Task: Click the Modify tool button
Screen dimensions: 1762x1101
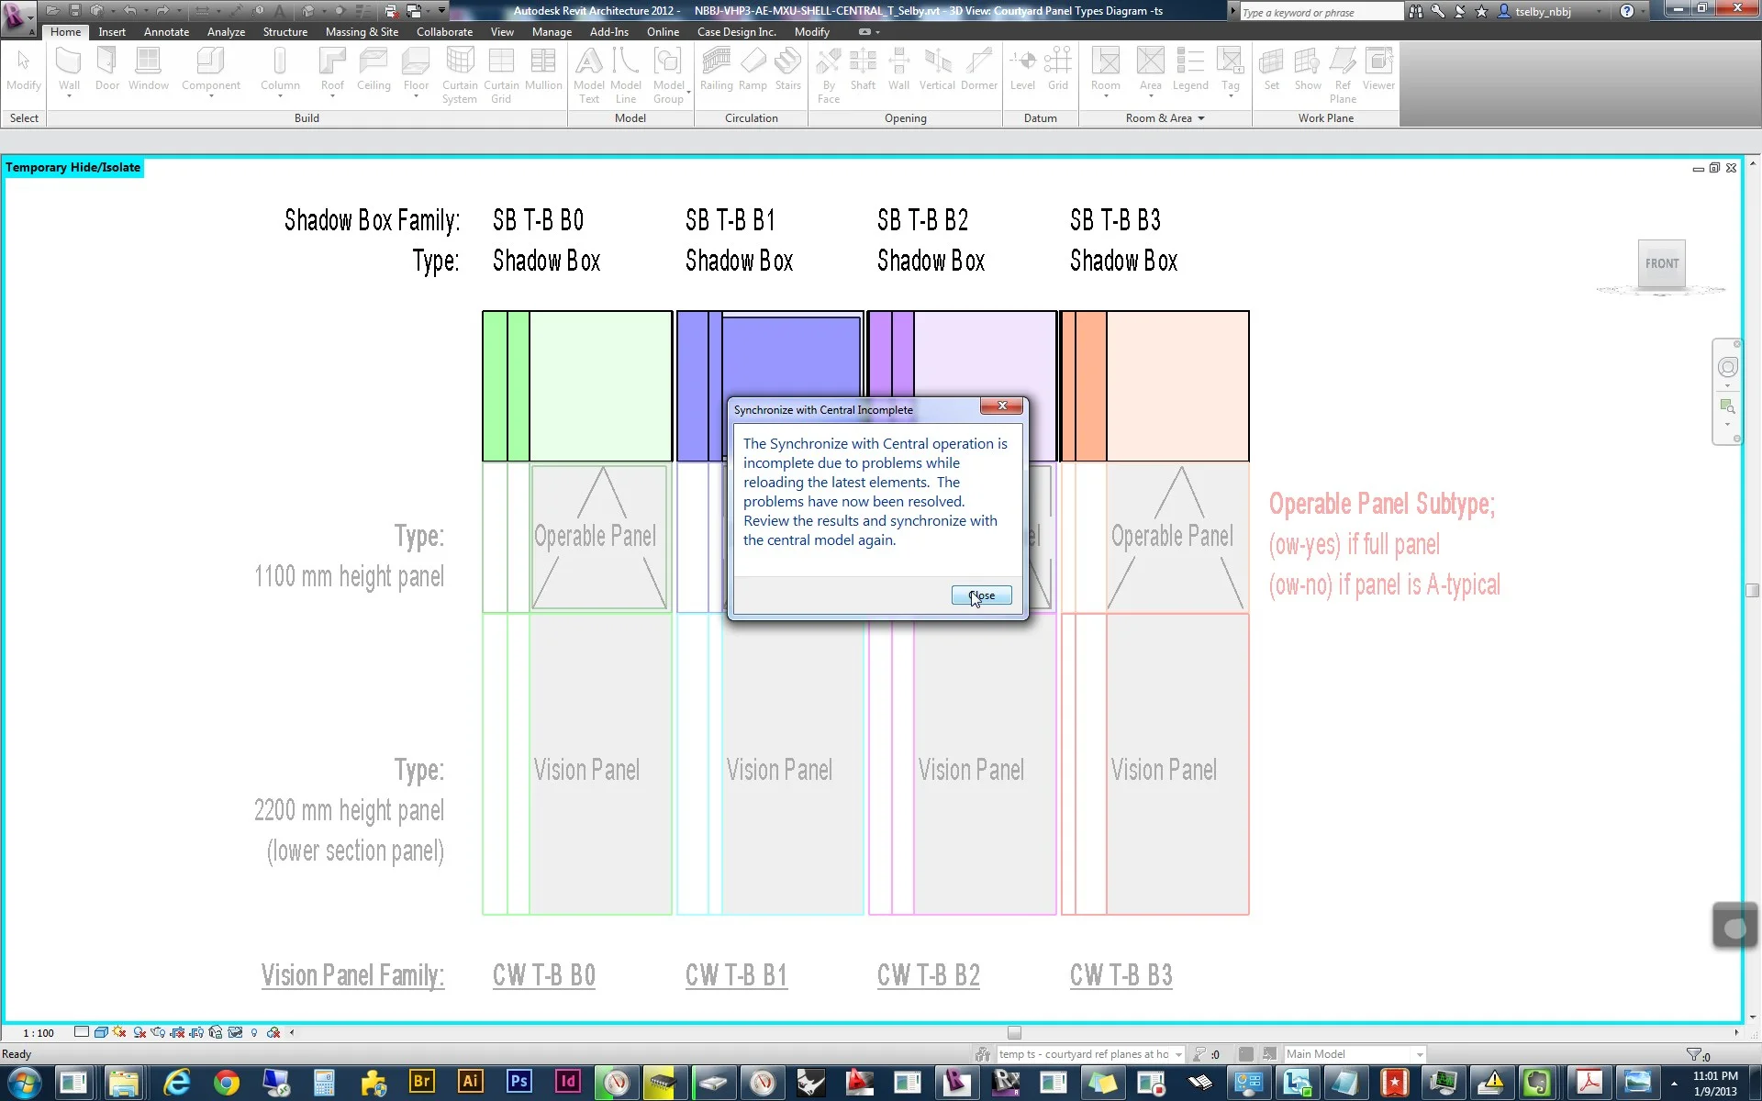Action: click(24, 70)
